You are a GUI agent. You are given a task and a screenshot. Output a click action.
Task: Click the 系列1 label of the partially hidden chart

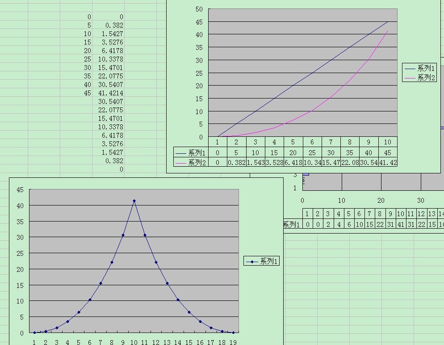coord(292,224)
